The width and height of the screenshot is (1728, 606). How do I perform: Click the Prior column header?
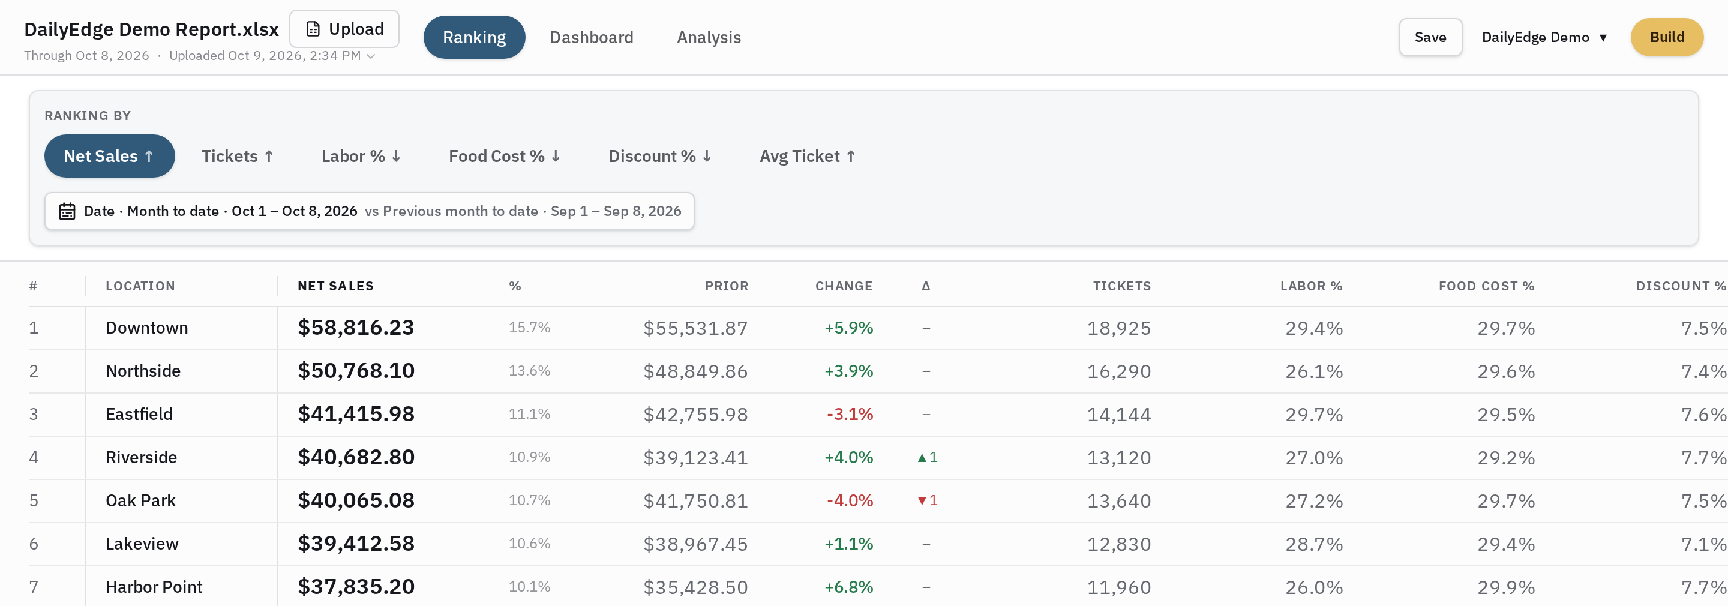click(x=727, y=286)
